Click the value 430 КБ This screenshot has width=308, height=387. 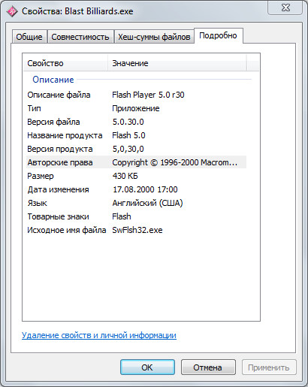(125, 176)
